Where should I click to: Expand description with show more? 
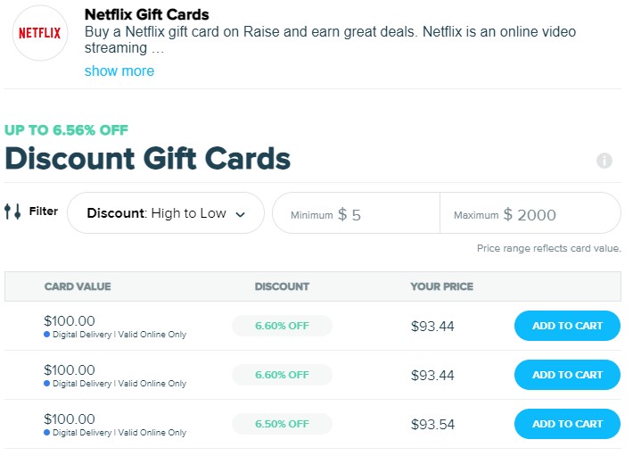119,70
